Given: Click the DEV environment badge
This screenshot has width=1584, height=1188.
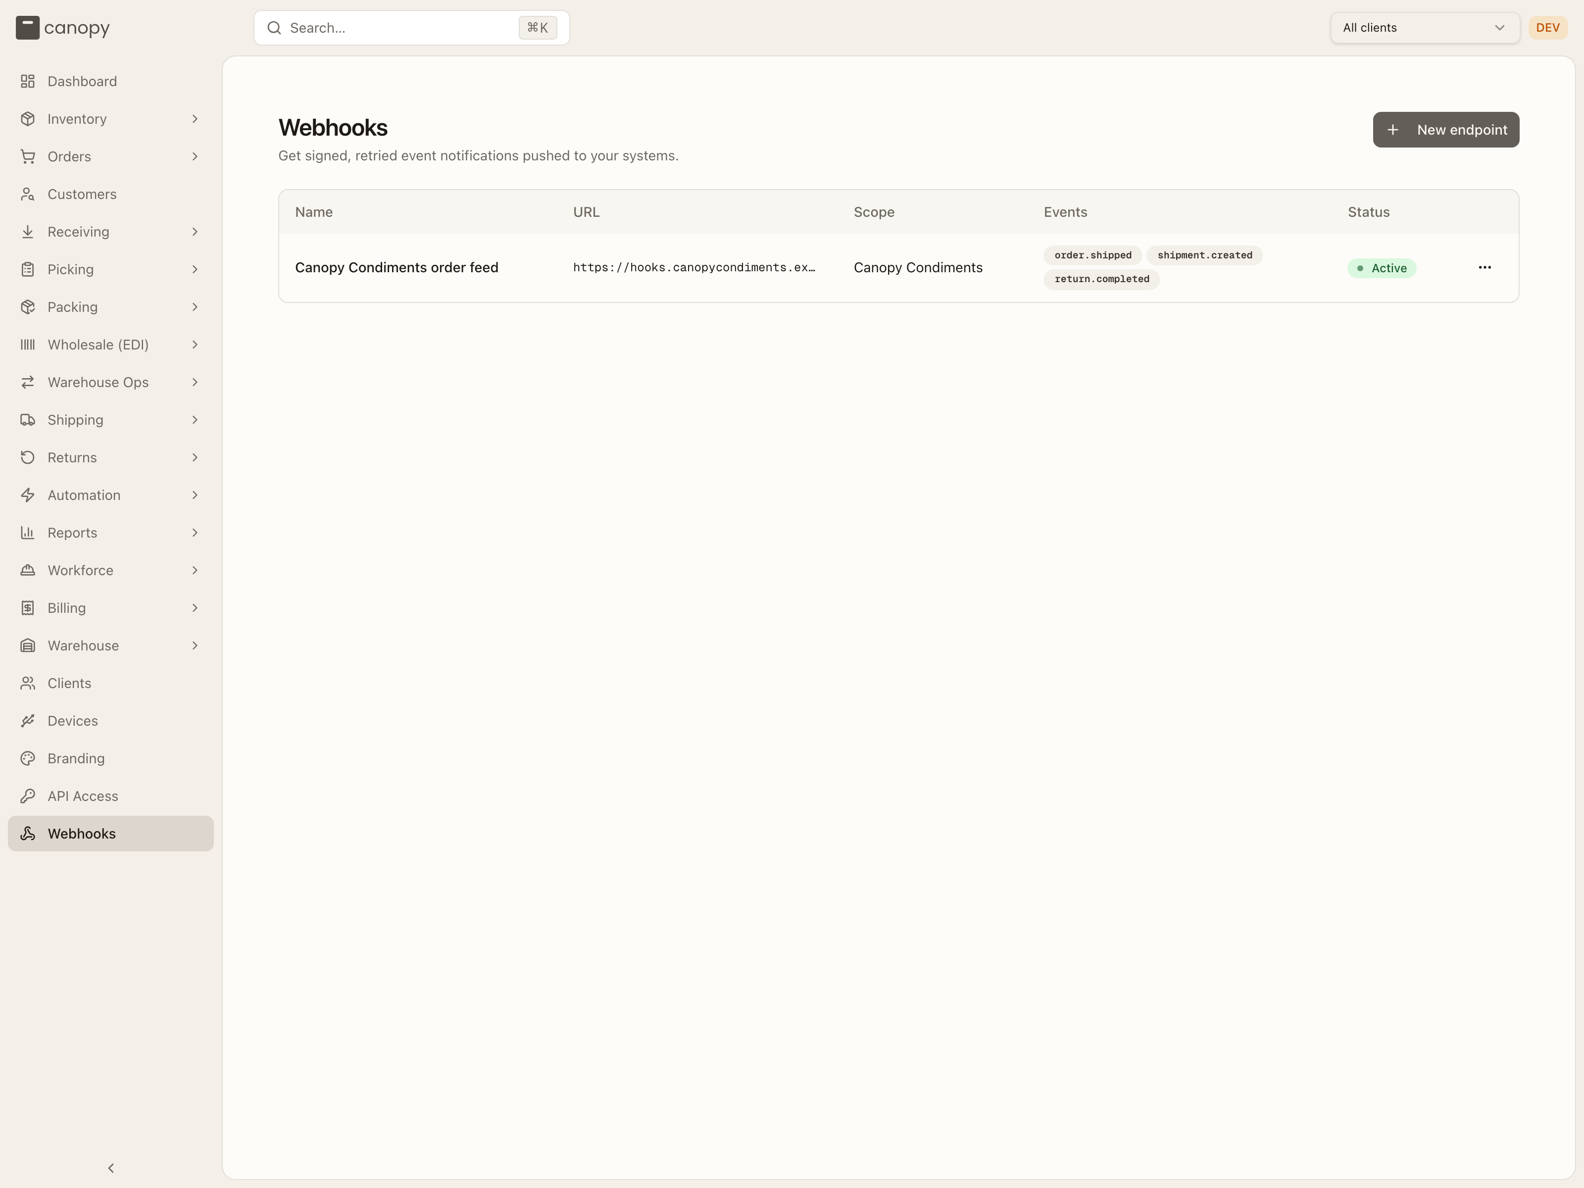Looking at the screenshot, I should 1547,28.
